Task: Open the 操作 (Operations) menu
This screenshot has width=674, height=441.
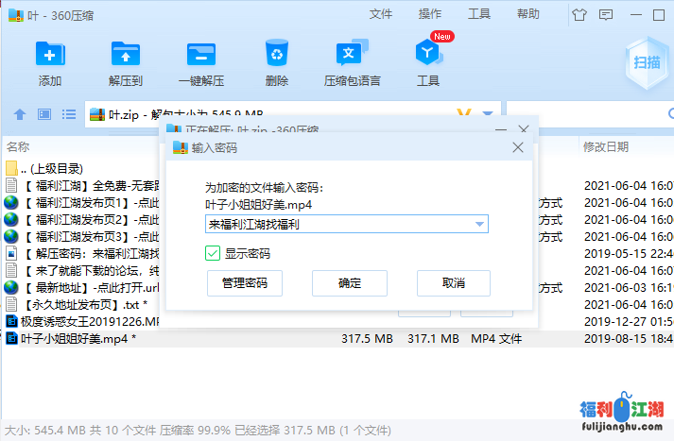Action: pyautogui.click(x=430, y=14)
